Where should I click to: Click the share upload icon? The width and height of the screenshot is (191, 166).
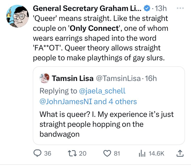(180, 153)
